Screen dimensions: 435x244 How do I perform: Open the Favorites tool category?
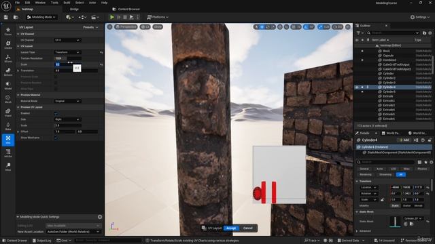tap(8, 31)
